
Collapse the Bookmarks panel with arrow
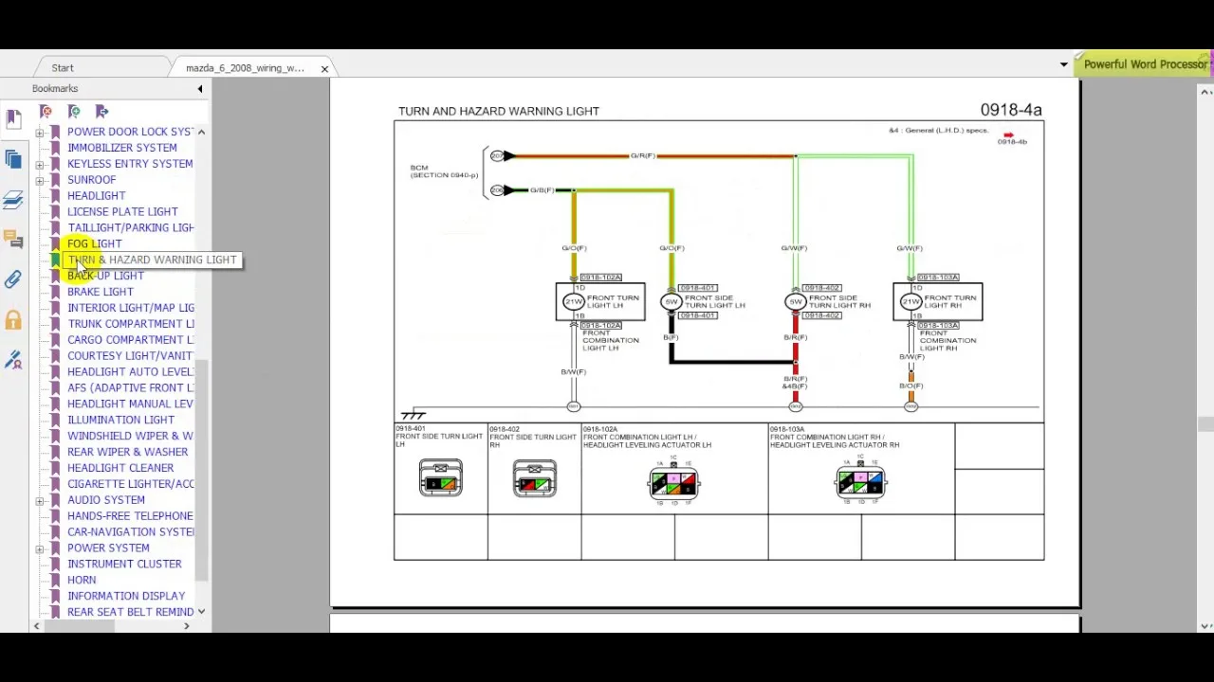click(x=200, y=89)
